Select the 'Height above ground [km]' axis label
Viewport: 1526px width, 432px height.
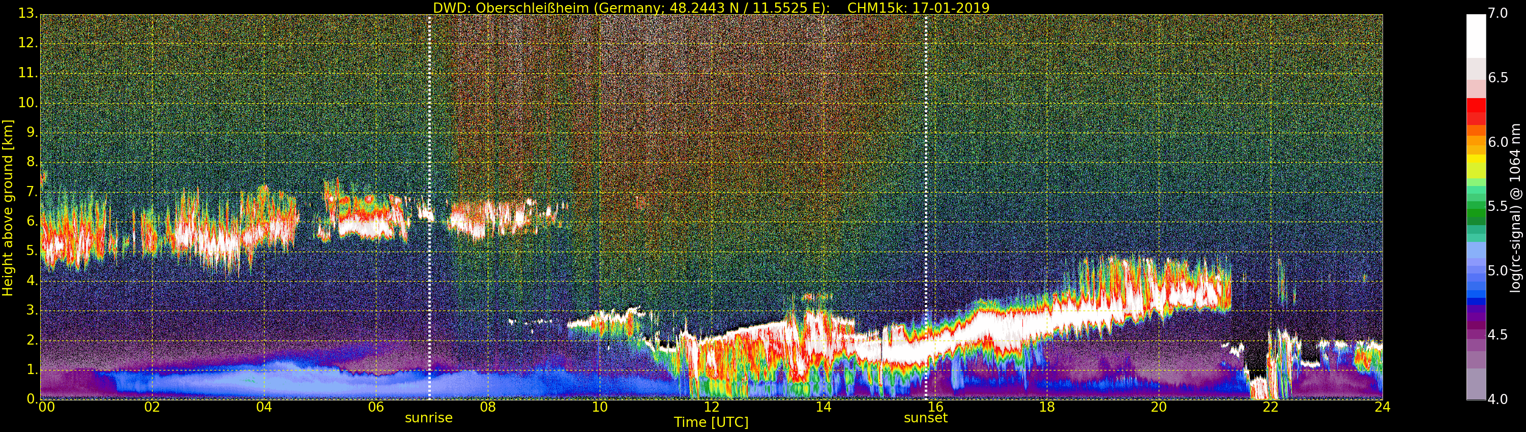click(x=8, y=208)
